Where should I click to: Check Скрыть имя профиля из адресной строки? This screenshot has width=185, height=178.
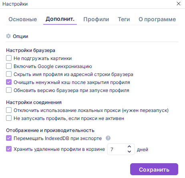9,74
